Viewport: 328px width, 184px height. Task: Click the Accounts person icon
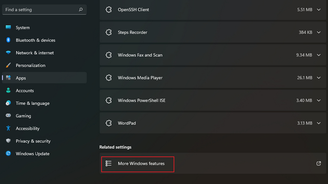coord(8,90)
